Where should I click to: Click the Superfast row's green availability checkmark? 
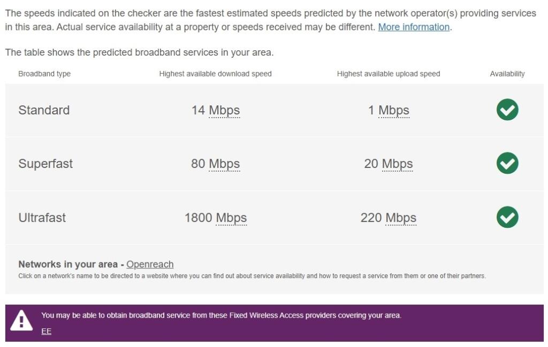pos(507,163)
